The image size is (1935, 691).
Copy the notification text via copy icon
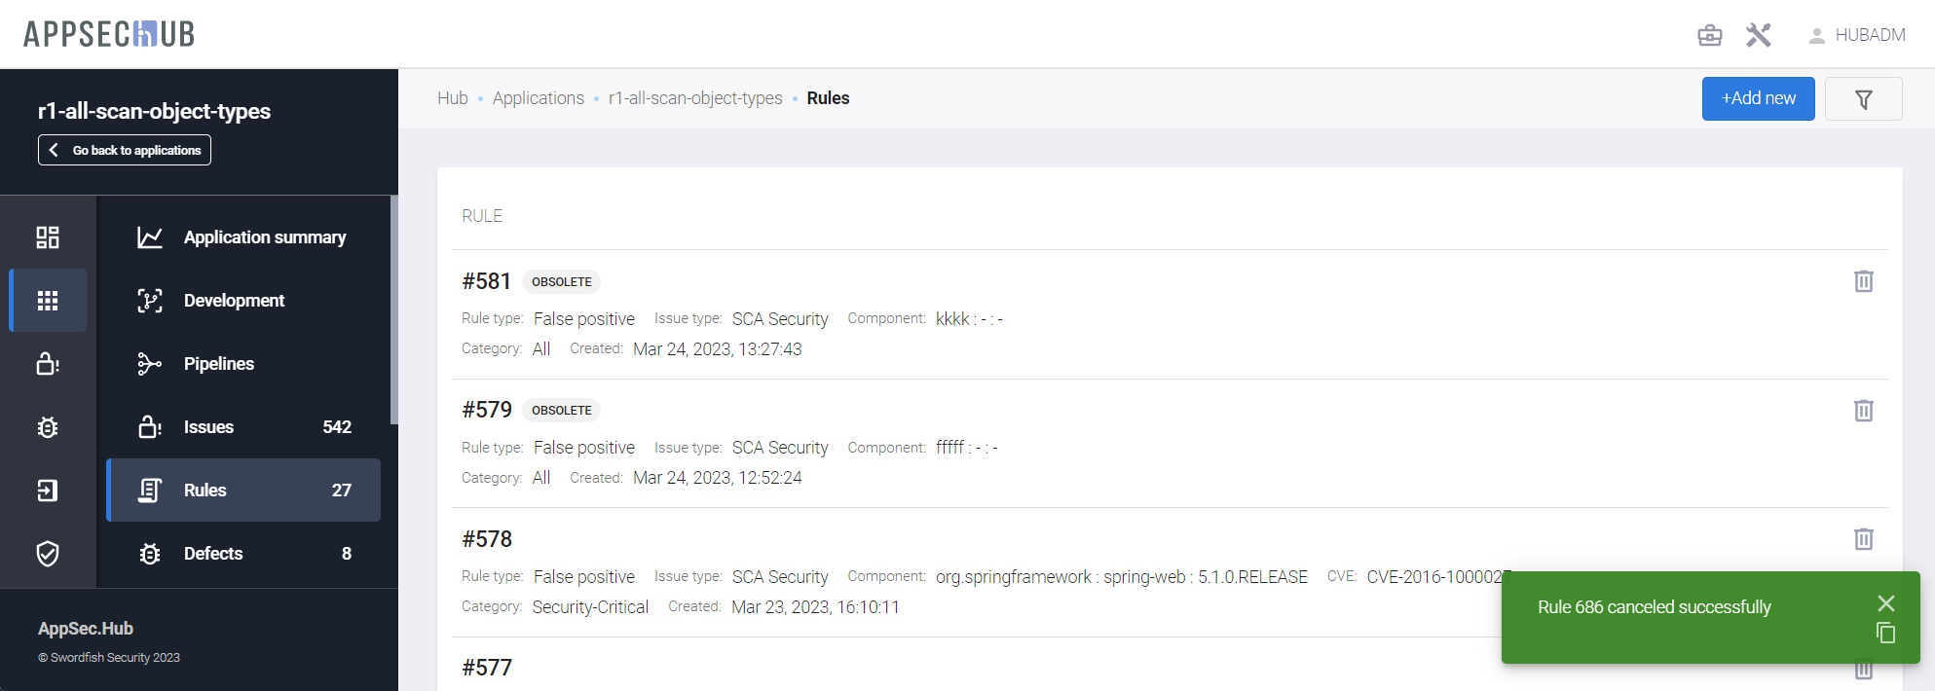pyautogui.click(x=1885, y=634)
